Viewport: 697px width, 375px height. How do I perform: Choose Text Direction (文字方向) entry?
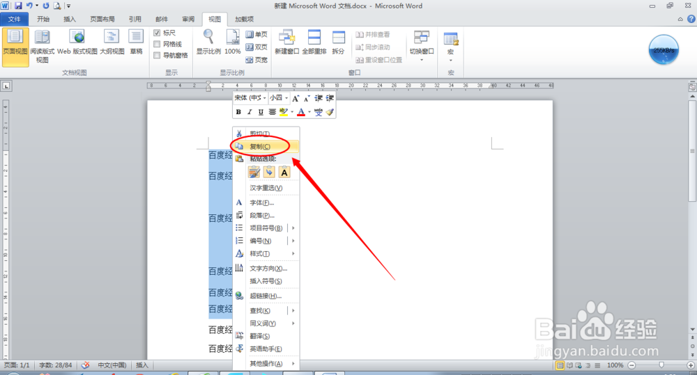tap(266, 269)
